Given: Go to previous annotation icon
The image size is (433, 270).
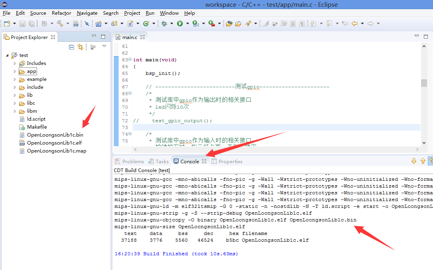Looking at the screenshot, I should tap(329, 23).
